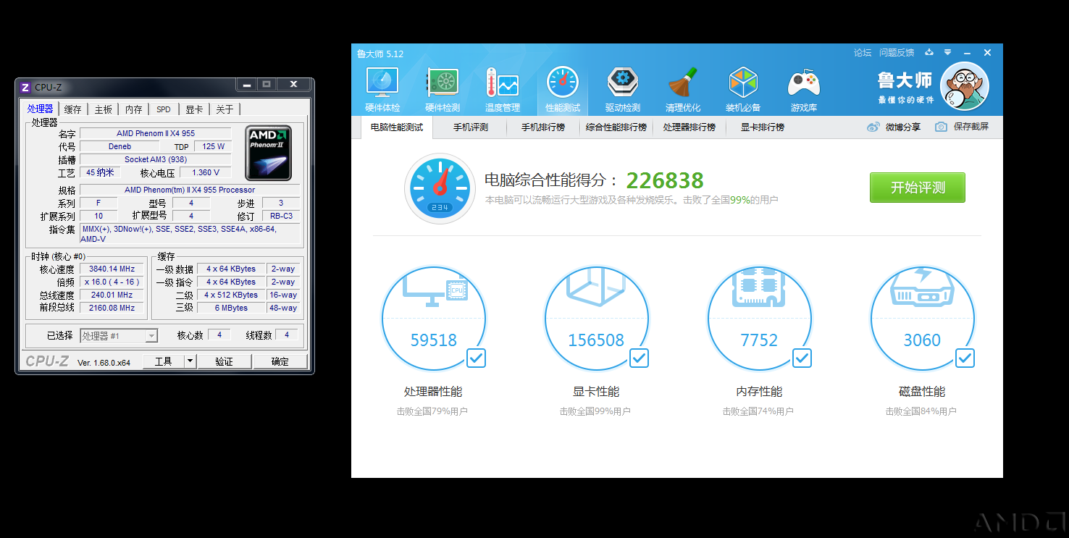Open 清理优化 broom cleanup icon
The width and height of the screenshot is (1069, 538).
coord(683,89)
